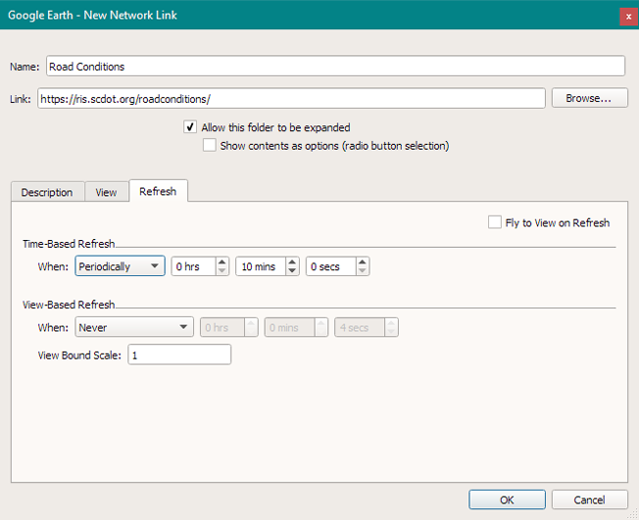Decrease time-based refresh hours

click(x=221, y=271)
